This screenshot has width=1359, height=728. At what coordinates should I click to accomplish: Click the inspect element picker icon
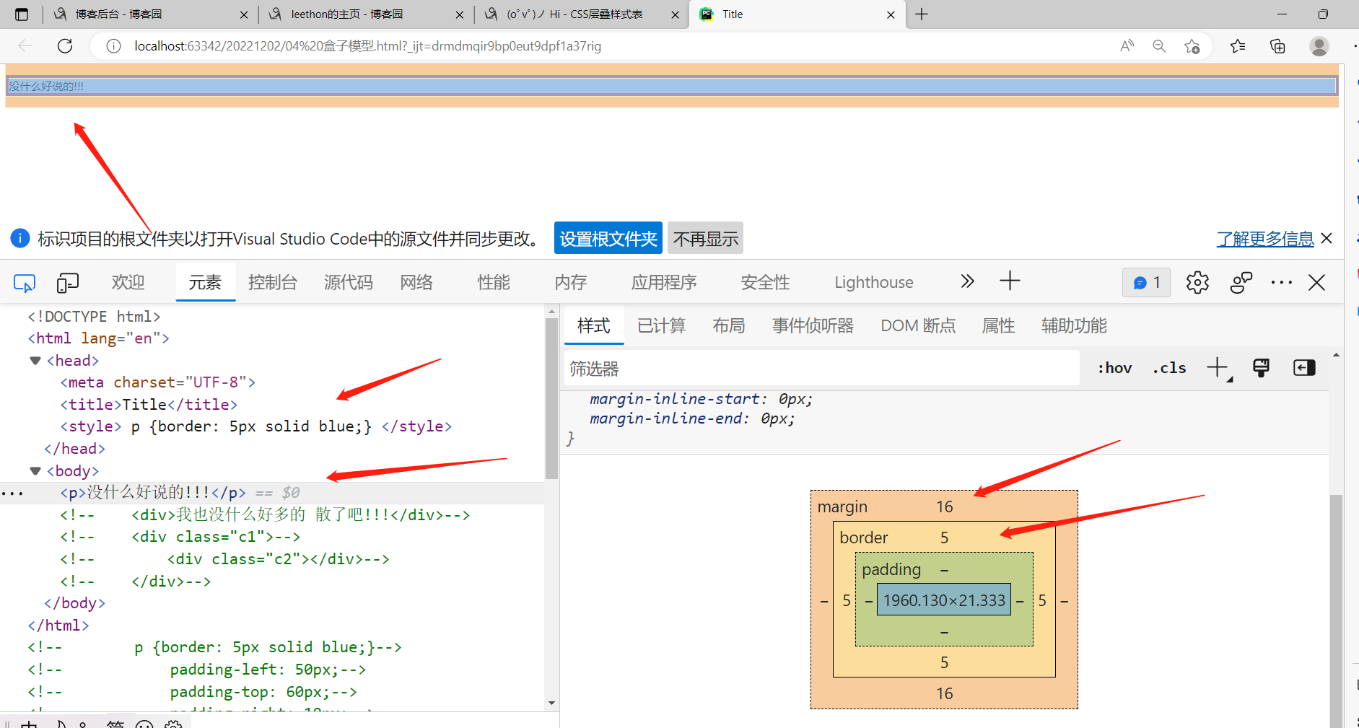pyautogui.click(x=25, y=283)
